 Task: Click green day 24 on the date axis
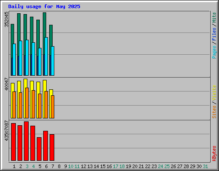(160, 166)
